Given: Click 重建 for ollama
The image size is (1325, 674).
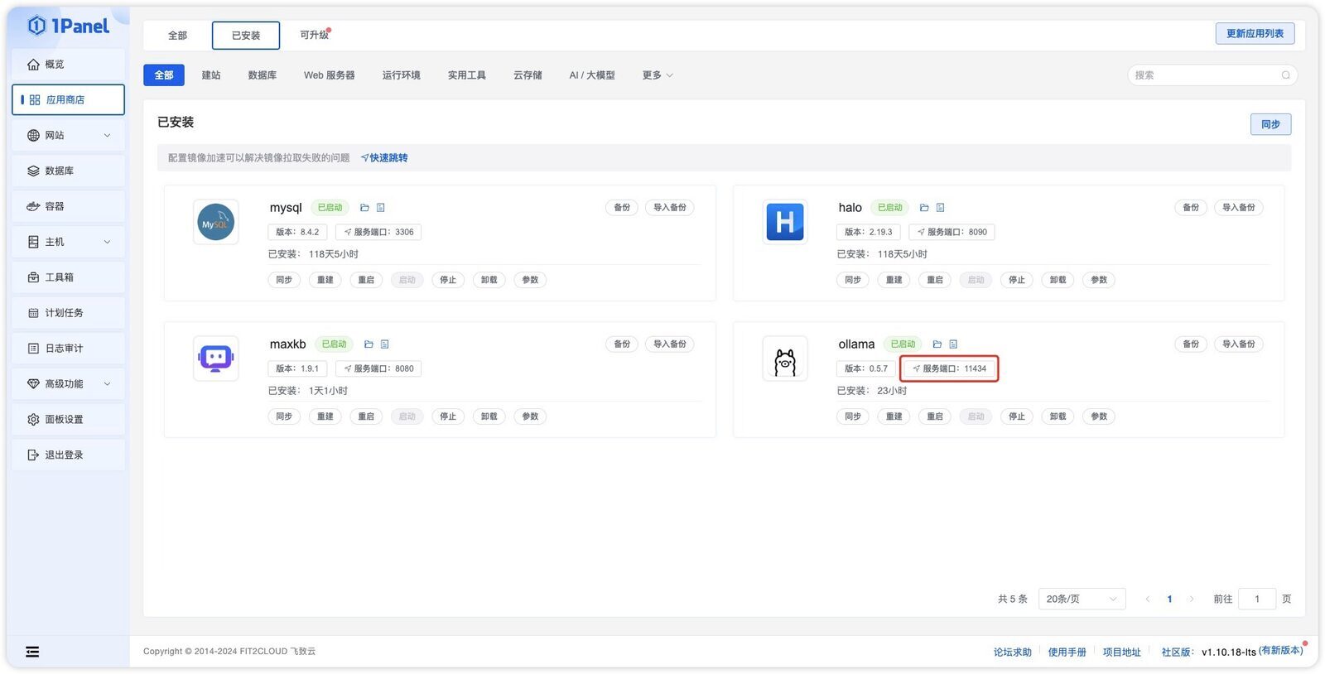Looking at the screenshot, I should pos(894,416).
